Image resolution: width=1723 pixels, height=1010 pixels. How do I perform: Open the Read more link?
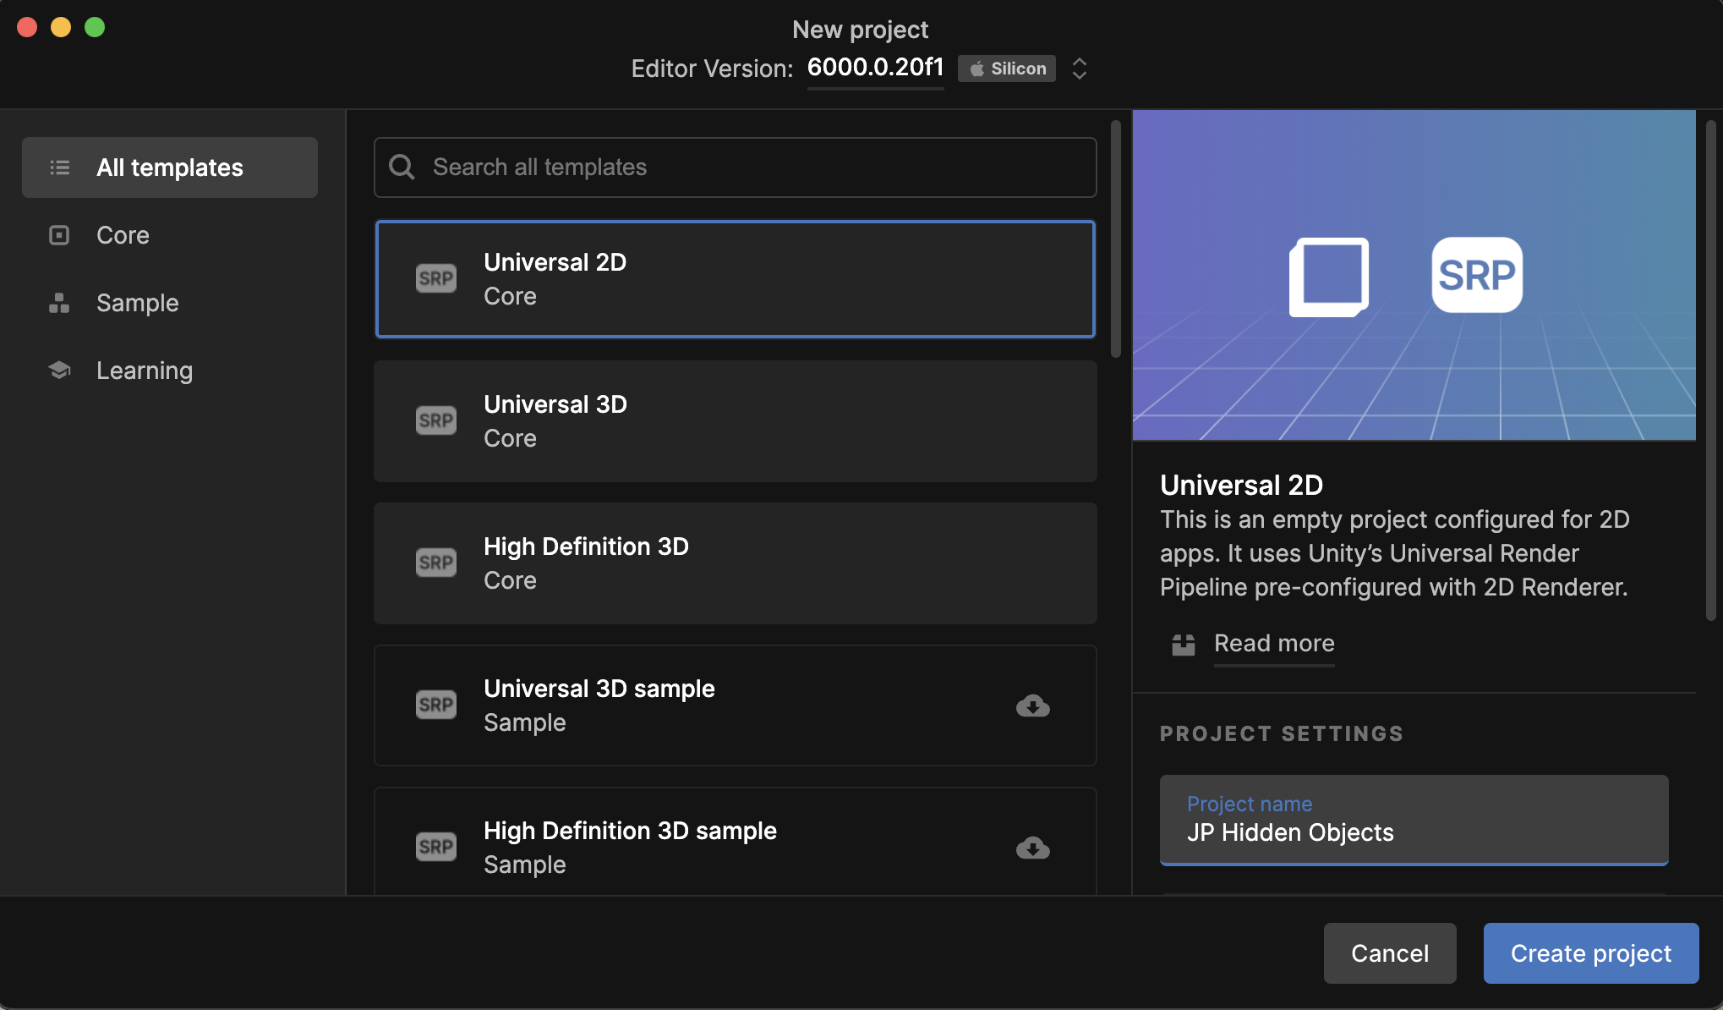(1274, 644)
